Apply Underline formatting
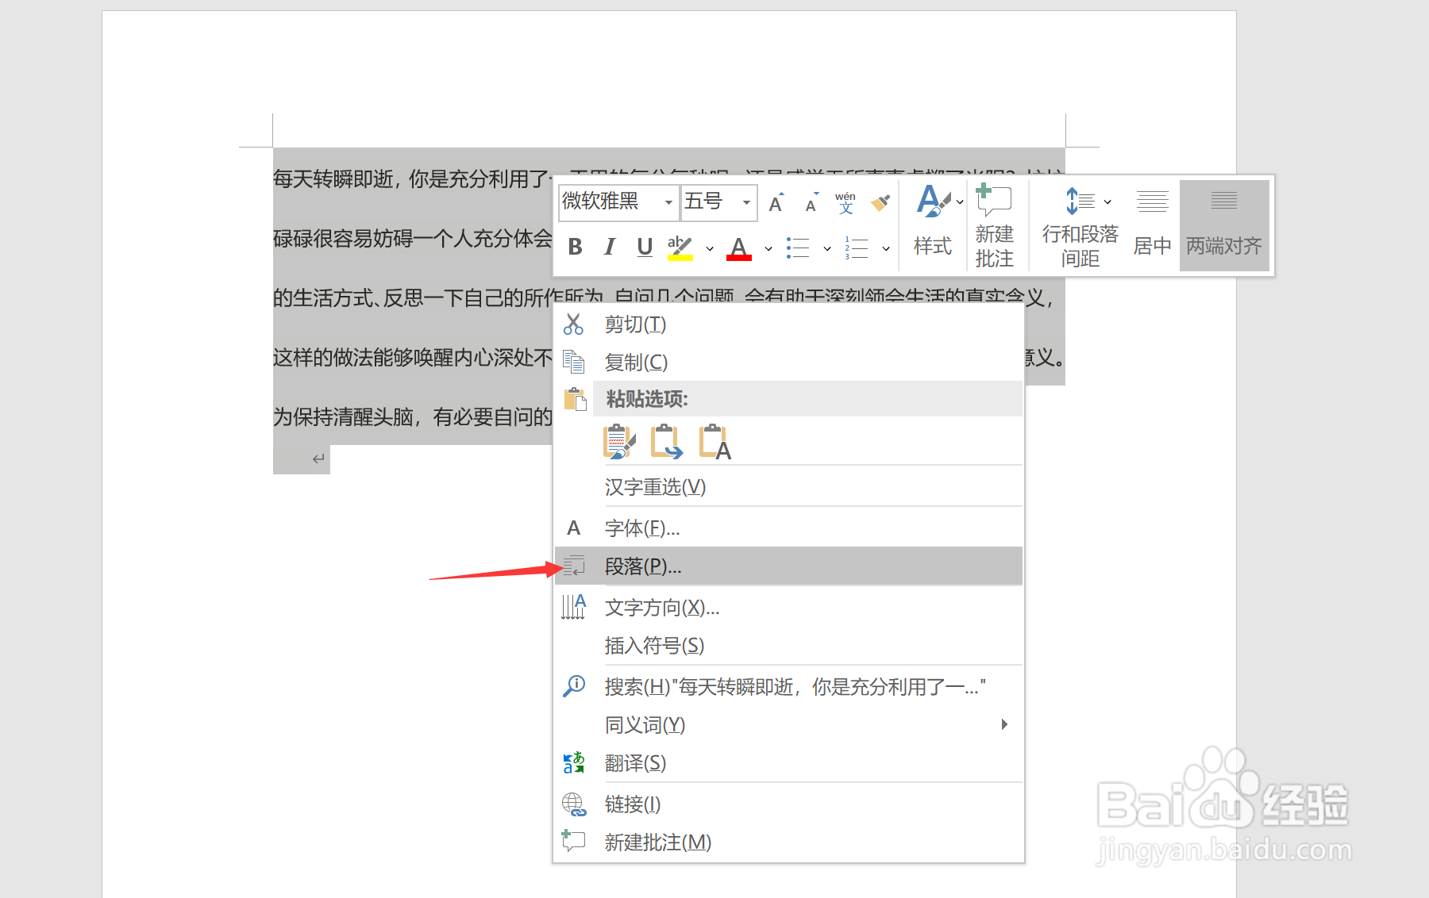The image size is (1429, 898). tap(645, 248)
